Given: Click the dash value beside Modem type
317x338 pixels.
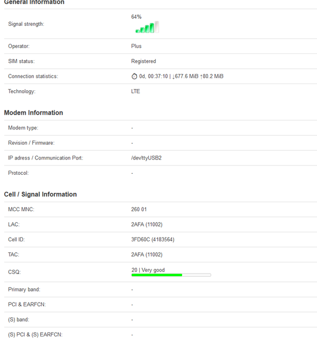Looking at the screenshot, I should (132, 128).
